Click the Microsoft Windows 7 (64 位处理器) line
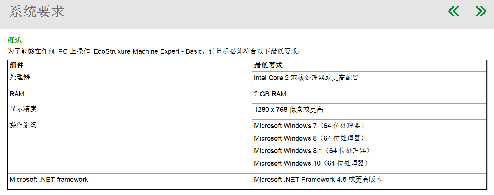This screenshot has width=494, height=195. coord(310,126)
